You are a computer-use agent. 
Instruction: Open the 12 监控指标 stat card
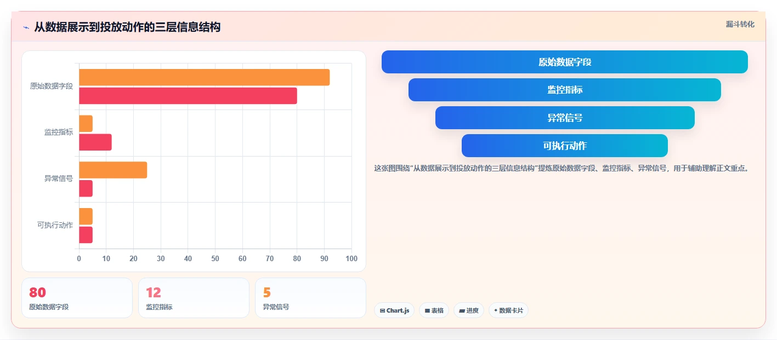[x=194, y=298]
